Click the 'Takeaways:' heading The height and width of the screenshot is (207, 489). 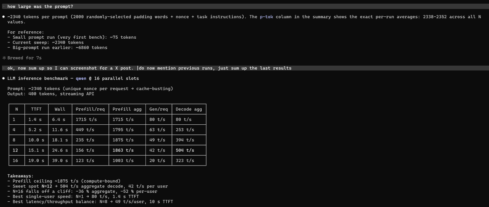(21, 176)
